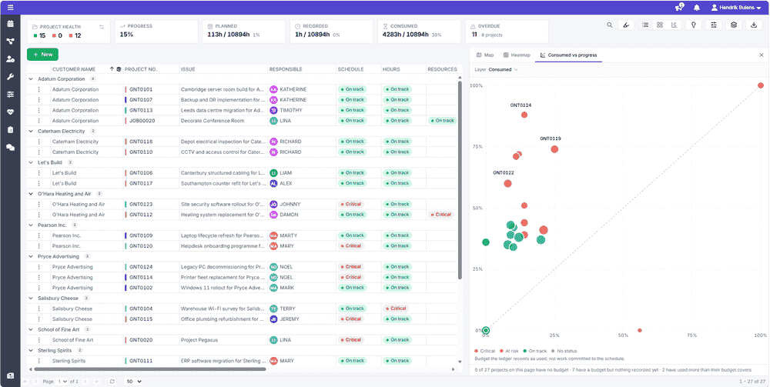770x387 pixels.
Task: Open the Layer Consumed dropdown
Action: (x=503, y=70)
